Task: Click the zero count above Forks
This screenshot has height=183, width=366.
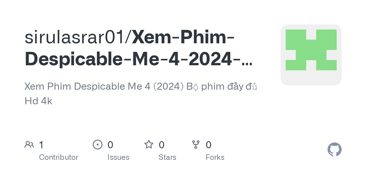Action: (209, 145)
